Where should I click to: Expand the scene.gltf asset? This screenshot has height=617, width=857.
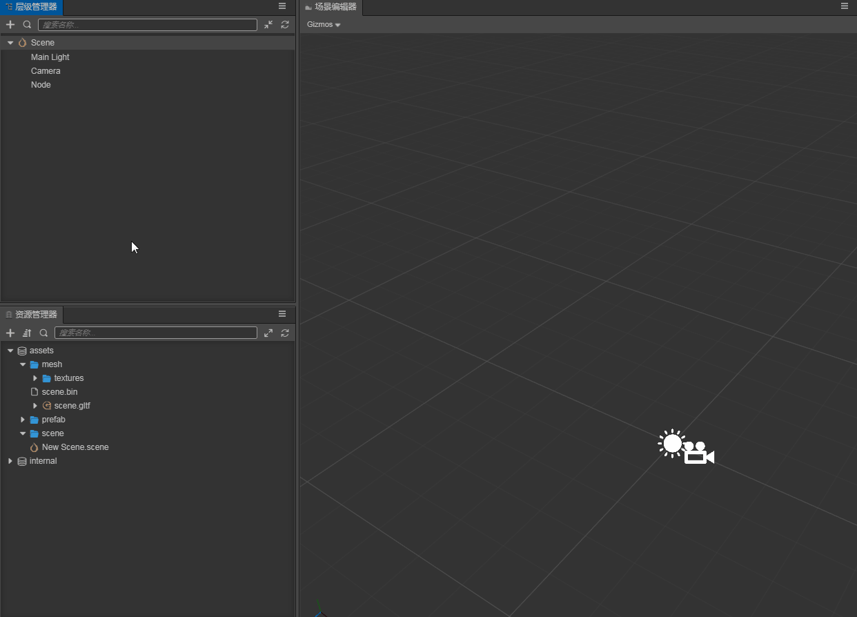click(x=35, y=406)
